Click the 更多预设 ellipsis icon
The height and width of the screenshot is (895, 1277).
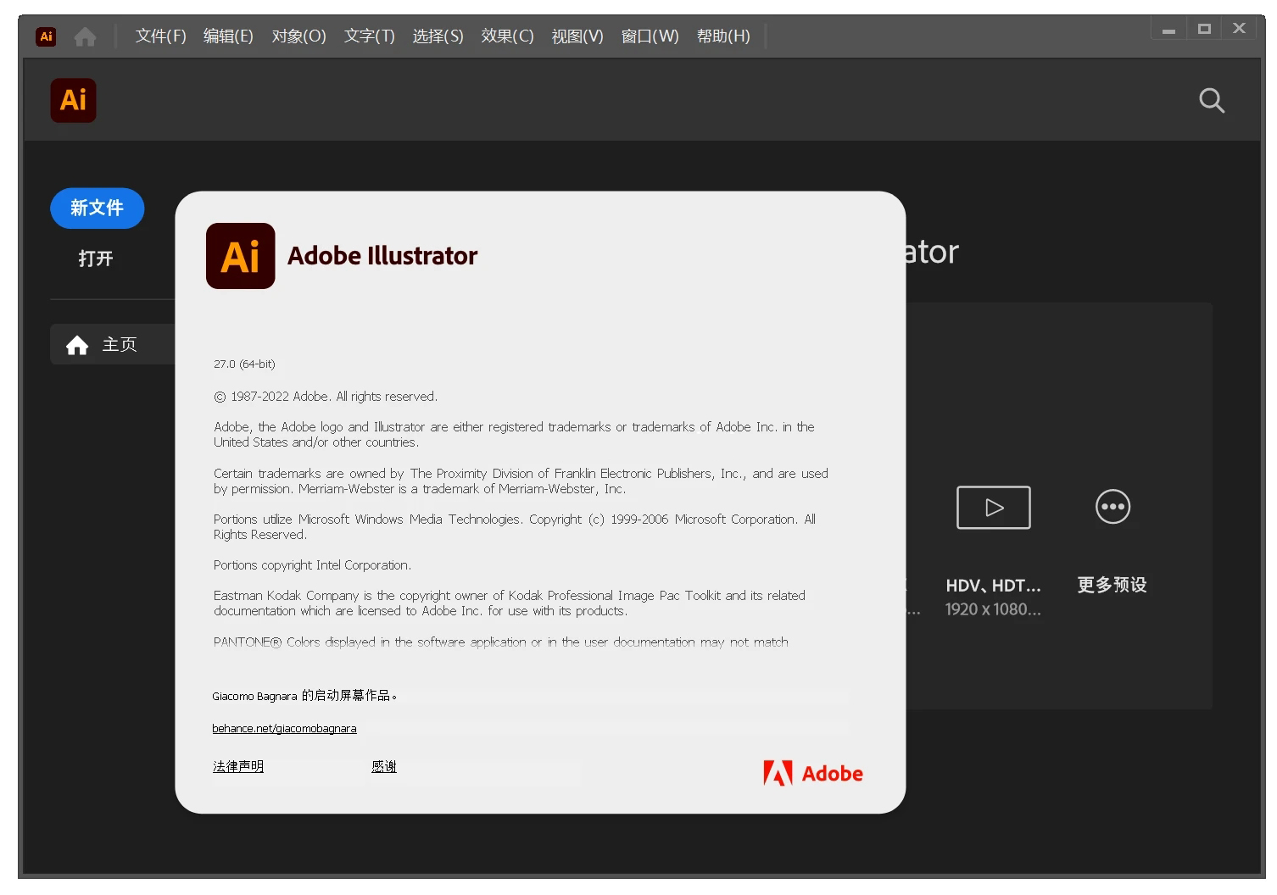pyautogui.click(x=1112, y=507)
